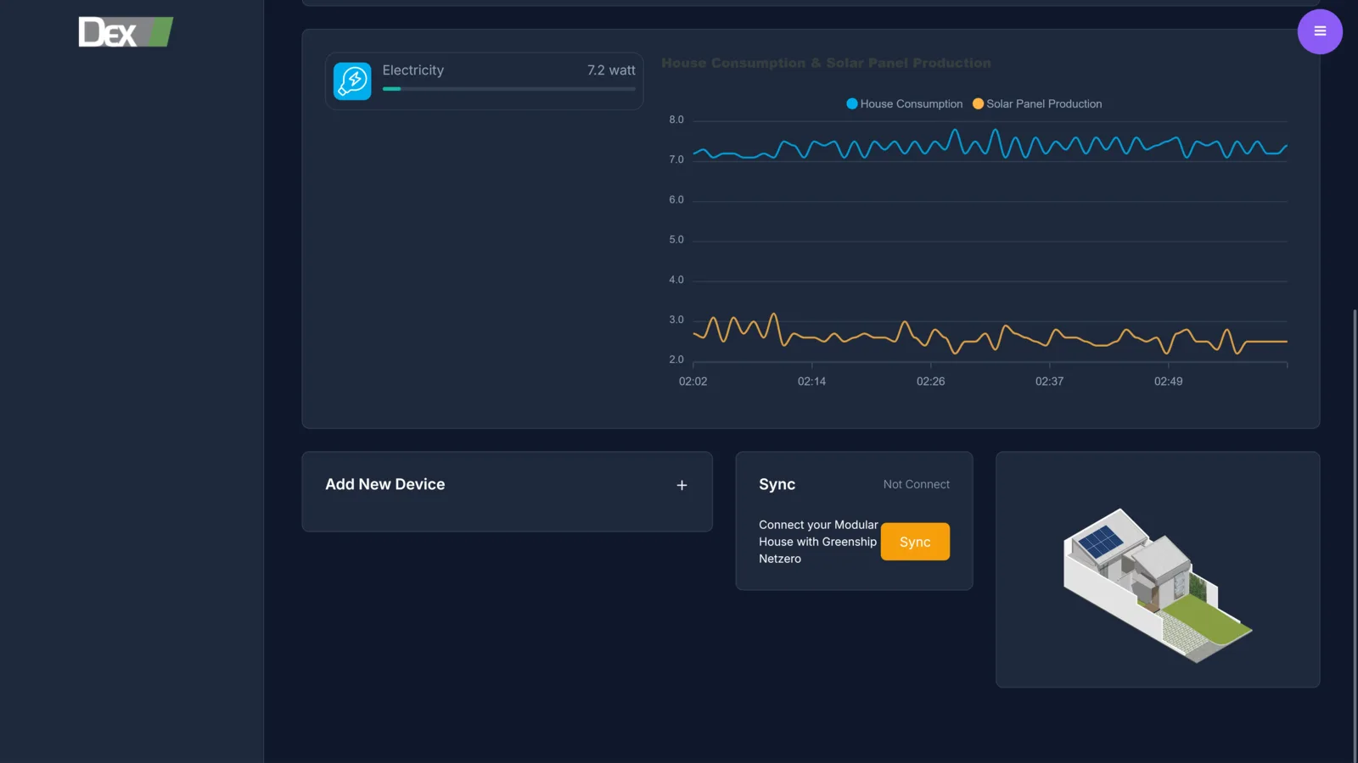1358x763 pixels.
Task: Click the 02:26 time axis label
Action: pyautogui.click(x=930, y=381)
